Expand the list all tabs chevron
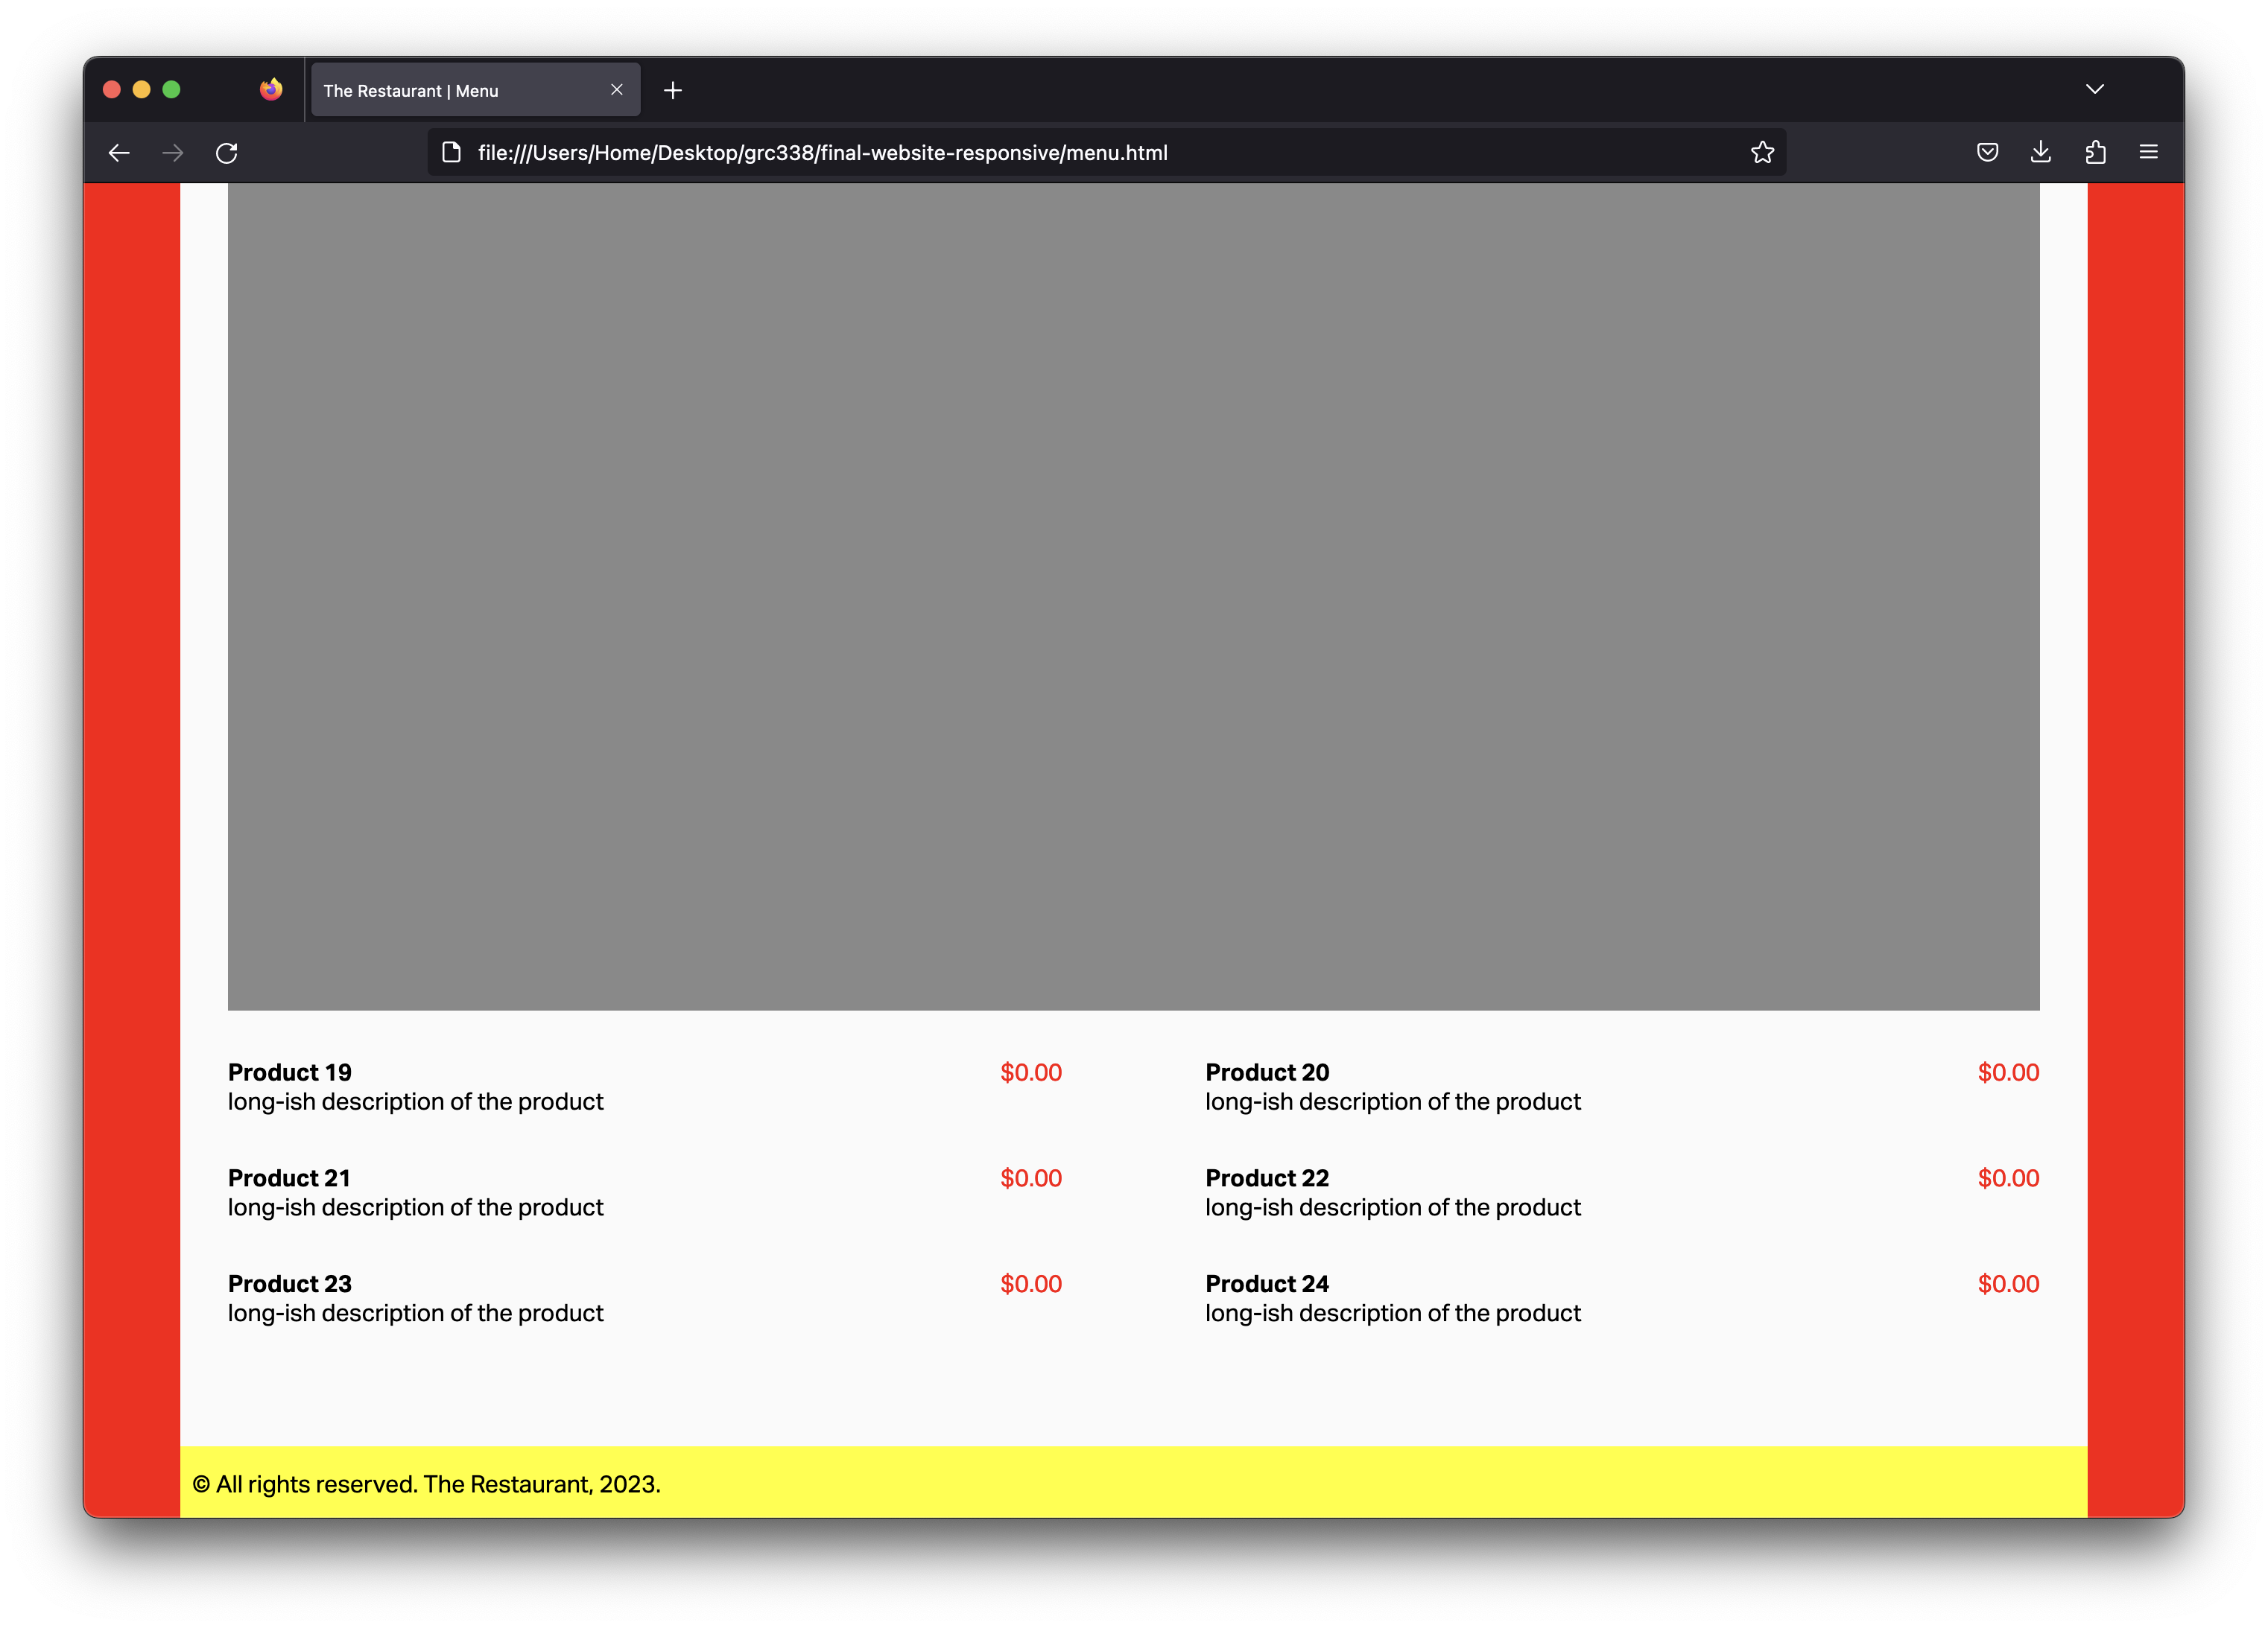 pos(2095,89)
